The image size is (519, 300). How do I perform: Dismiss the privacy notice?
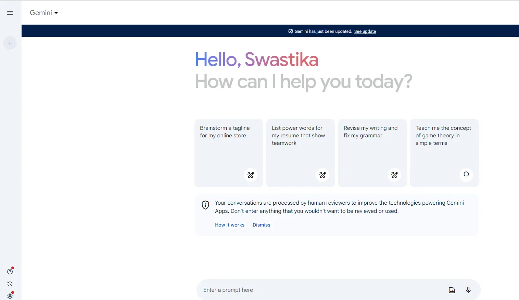[262, 225]
